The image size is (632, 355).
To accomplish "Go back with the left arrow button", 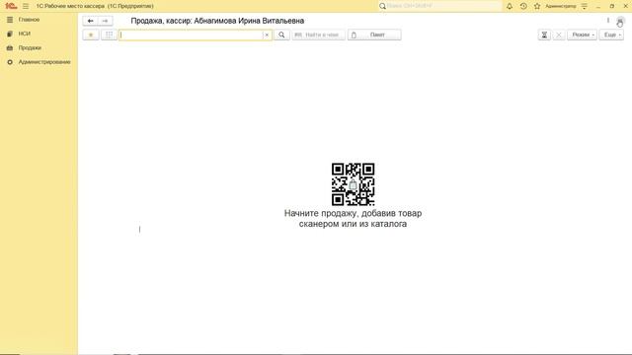I will (90, 21).
